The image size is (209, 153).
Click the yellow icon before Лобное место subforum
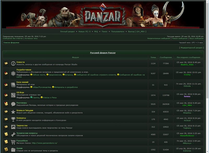click(31, 75)
